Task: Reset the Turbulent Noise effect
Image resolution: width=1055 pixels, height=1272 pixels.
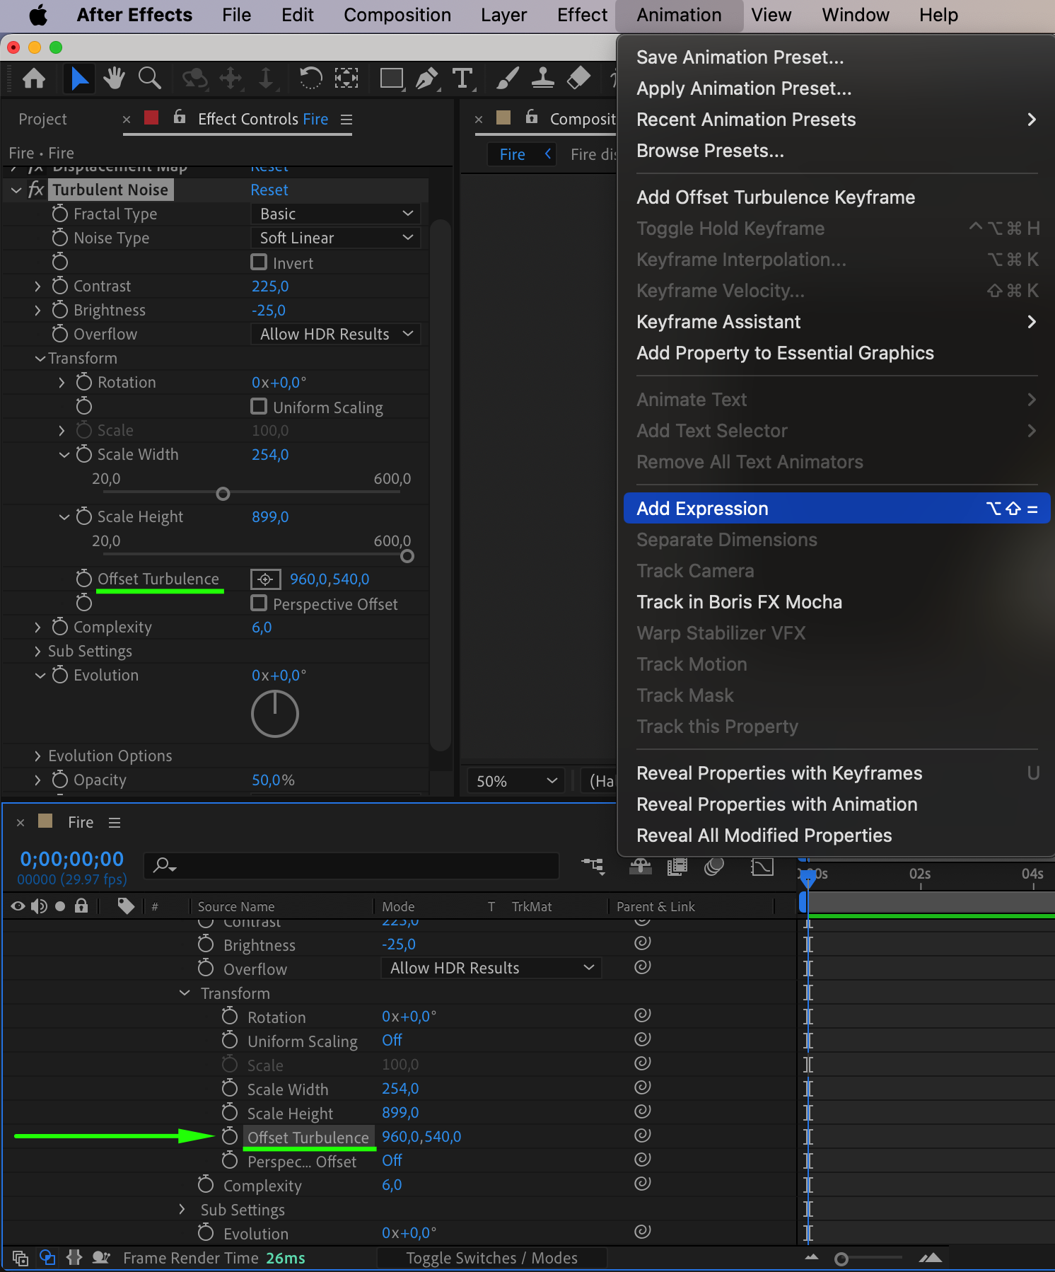Action: [269, 190]
